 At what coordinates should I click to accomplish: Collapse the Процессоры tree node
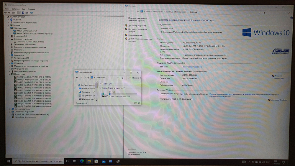click(9, 74)
